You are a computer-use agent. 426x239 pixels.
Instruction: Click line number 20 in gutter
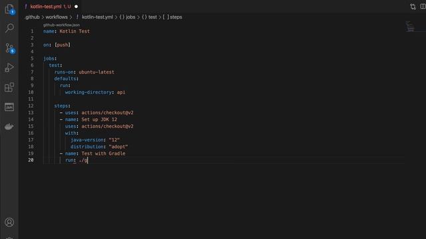(x=31, y=160)
